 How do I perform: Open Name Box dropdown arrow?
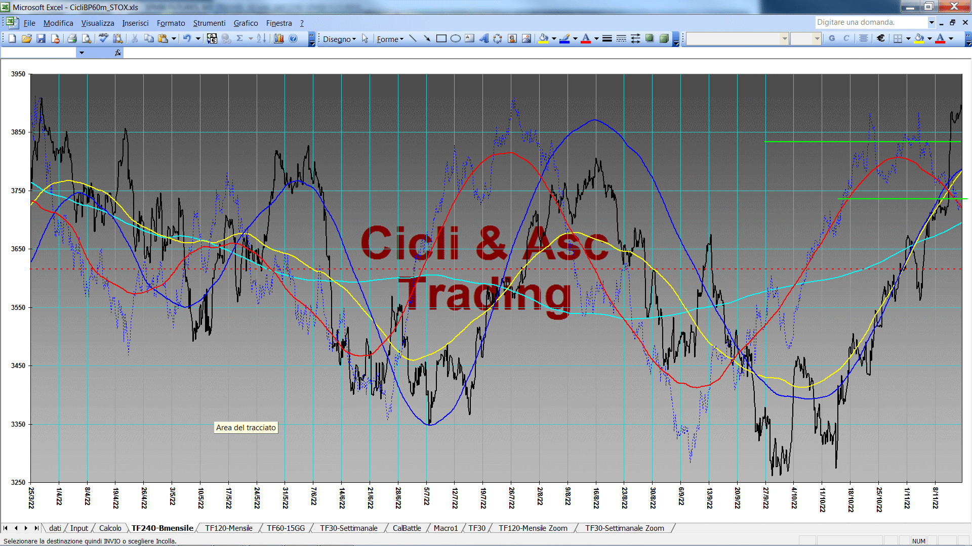tap(82, 53)
